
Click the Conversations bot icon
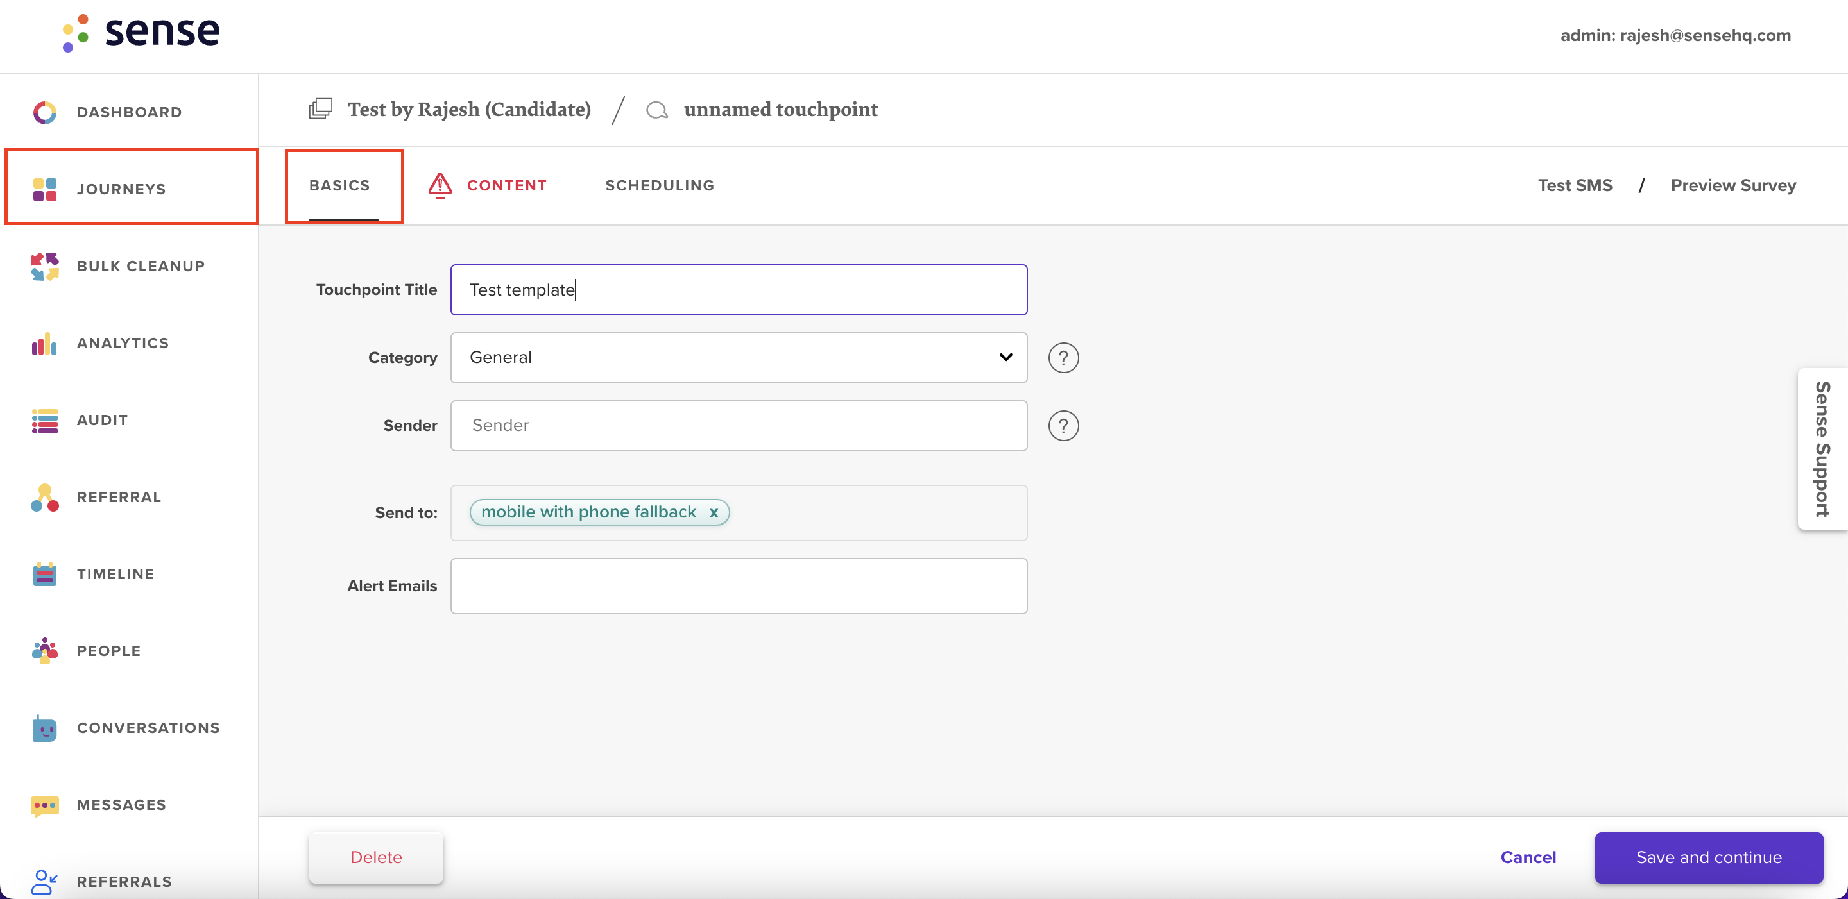pos(44,728)
